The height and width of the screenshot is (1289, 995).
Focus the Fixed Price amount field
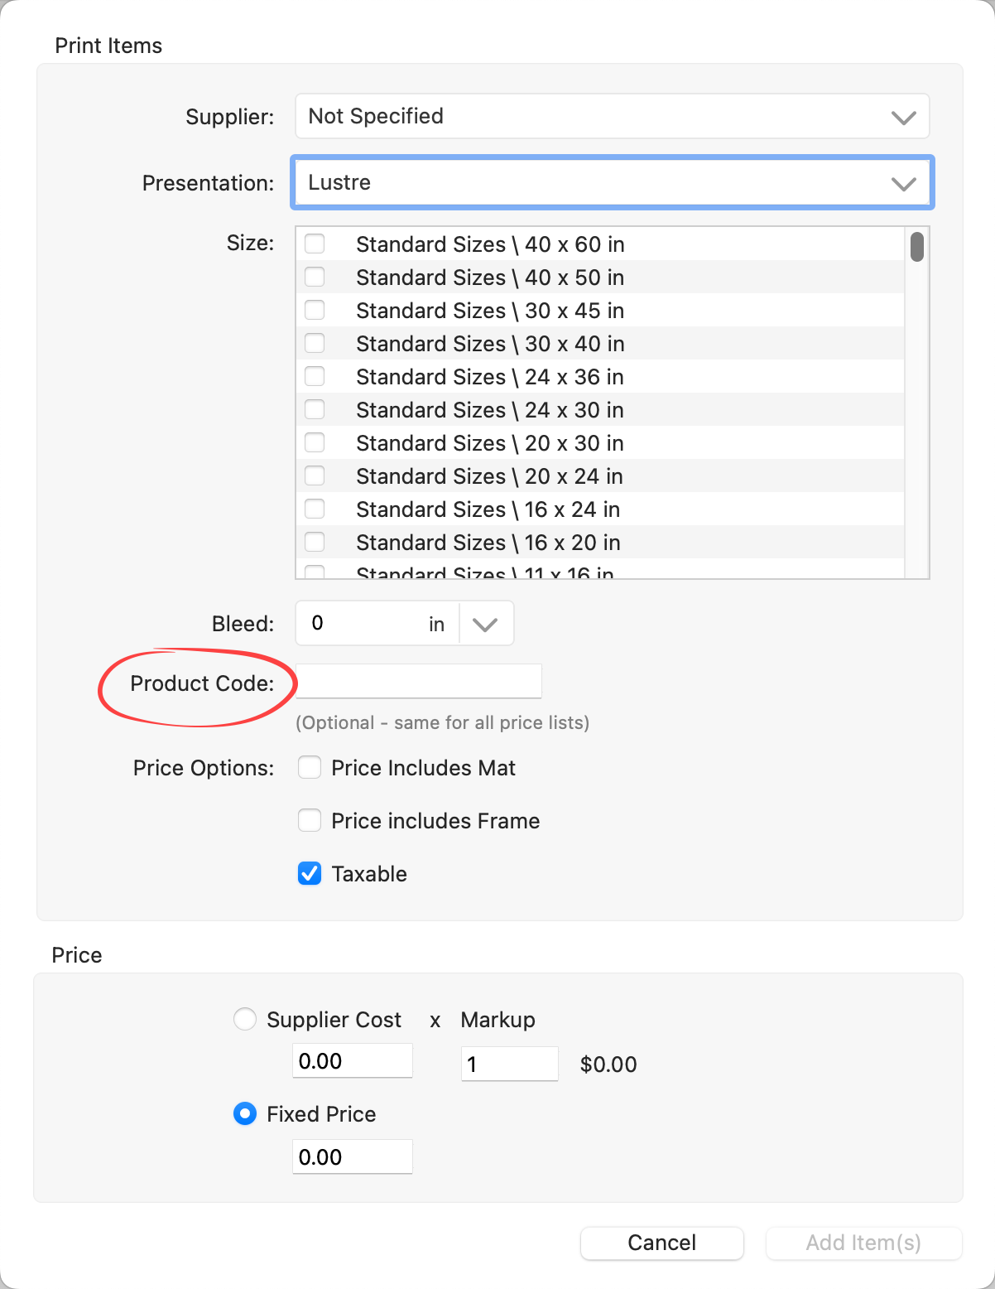click(353, 1156)
